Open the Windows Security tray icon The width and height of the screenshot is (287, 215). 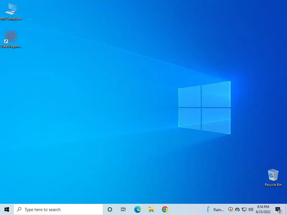pyautogui.click(x=230, y=209)
